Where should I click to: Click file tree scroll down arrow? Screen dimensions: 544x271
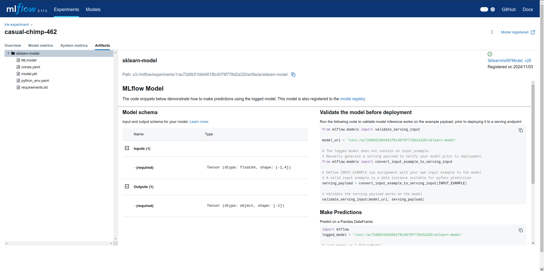[115, 239]
